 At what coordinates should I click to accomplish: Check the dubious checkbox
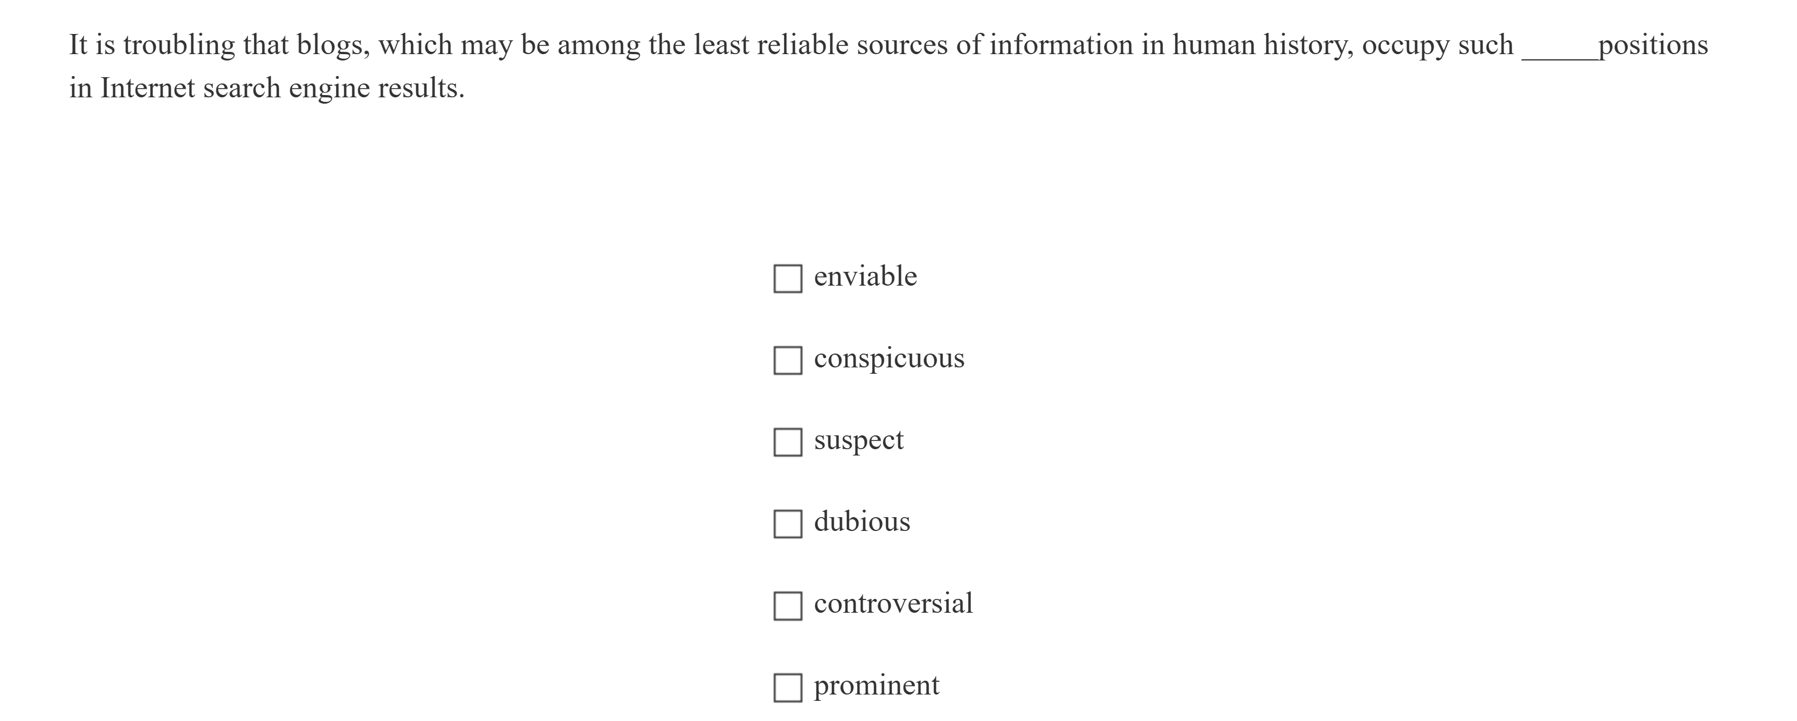[789, 523]
